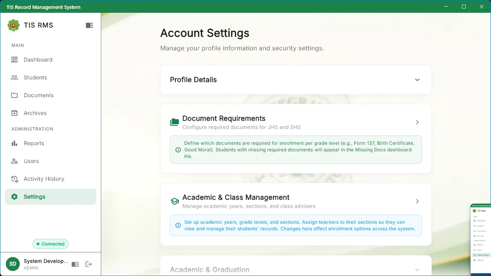
Task: Click the graduation cap icon
Action: tap(175, 201)
